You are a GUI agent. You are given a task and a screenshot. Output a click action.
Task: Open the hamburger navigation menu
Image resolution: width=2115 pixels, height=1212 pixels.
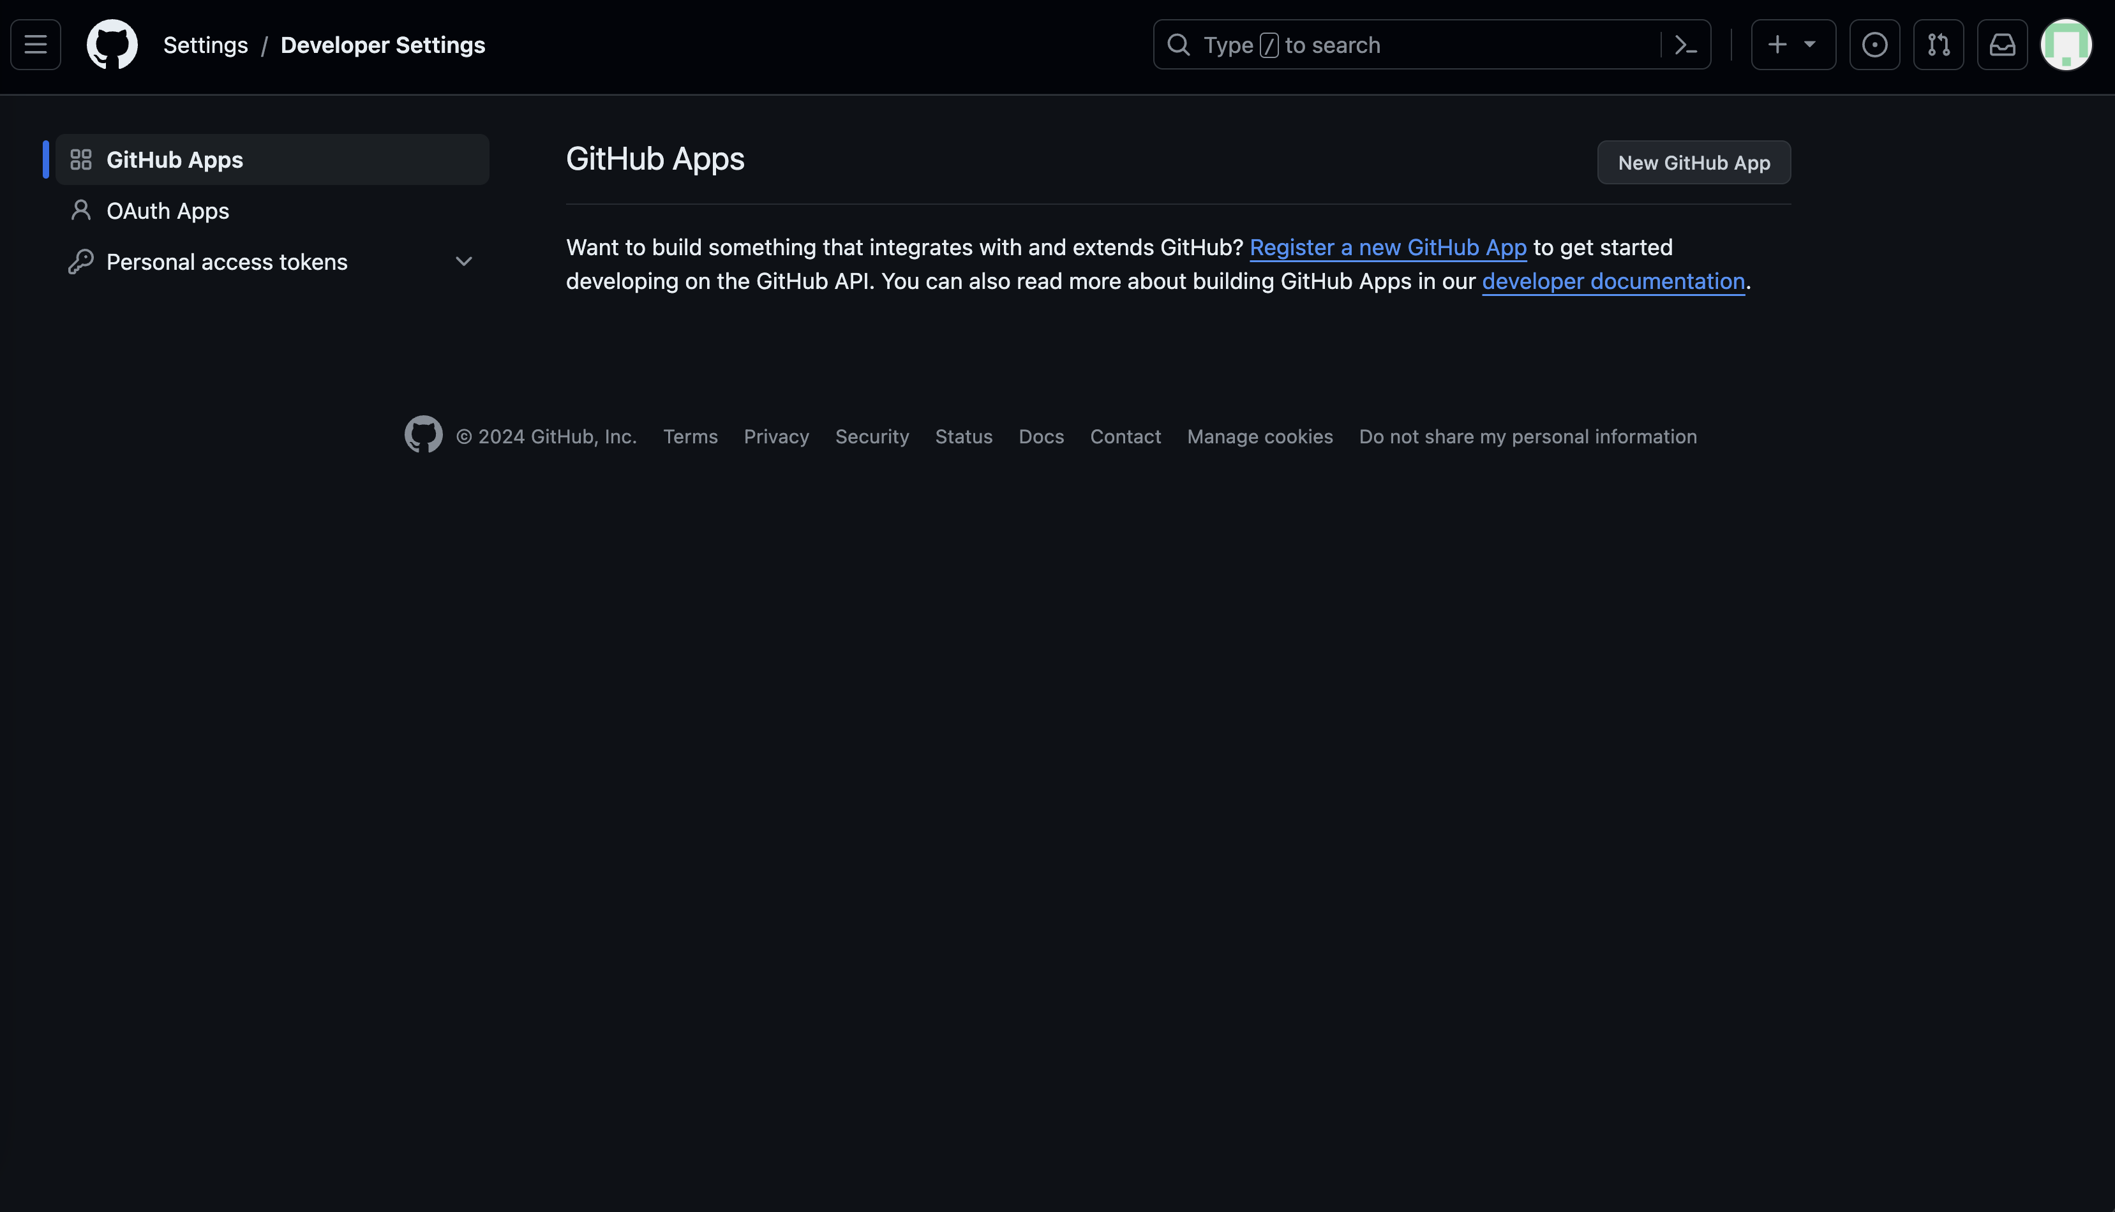coord(35,44)
